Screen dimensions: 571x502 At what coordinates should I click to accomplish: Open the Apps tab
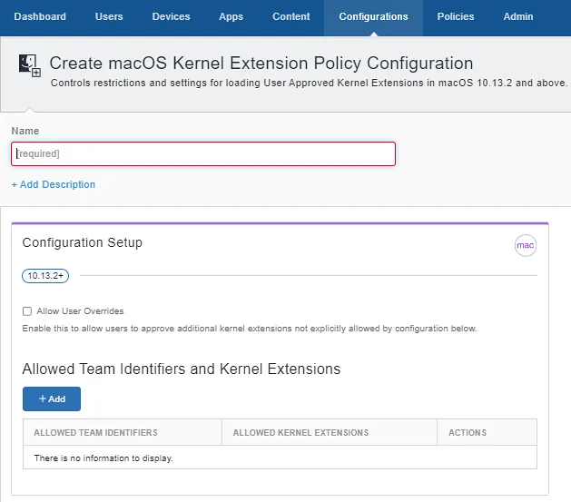[x=231, y=16]
